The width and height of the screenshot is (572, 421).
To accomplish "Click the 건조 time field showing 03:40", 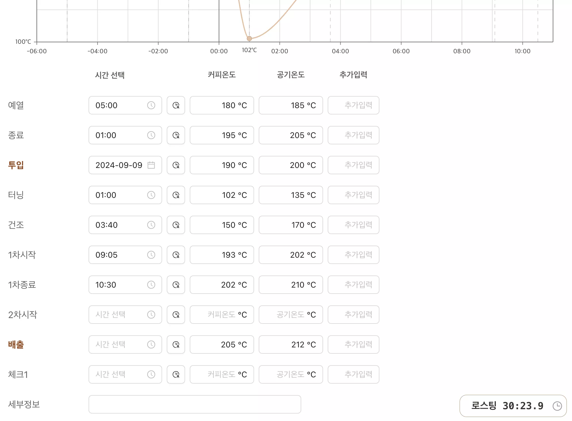I will [125, 225].
